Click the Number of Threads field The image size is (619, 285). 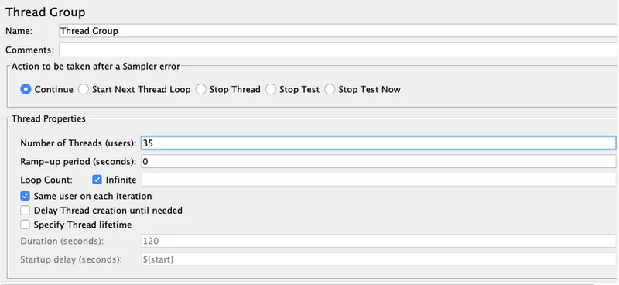tap(378, 143)
